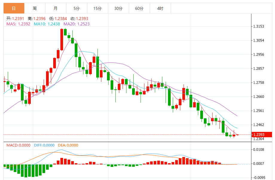Viewport: 275px width, 180px height.
Task: Click the MA20: 1.2523 legend label
Action: tap(77, 24)
